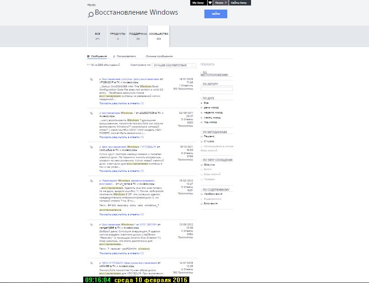Open the Поиск search button in top bar

point(219,3)
